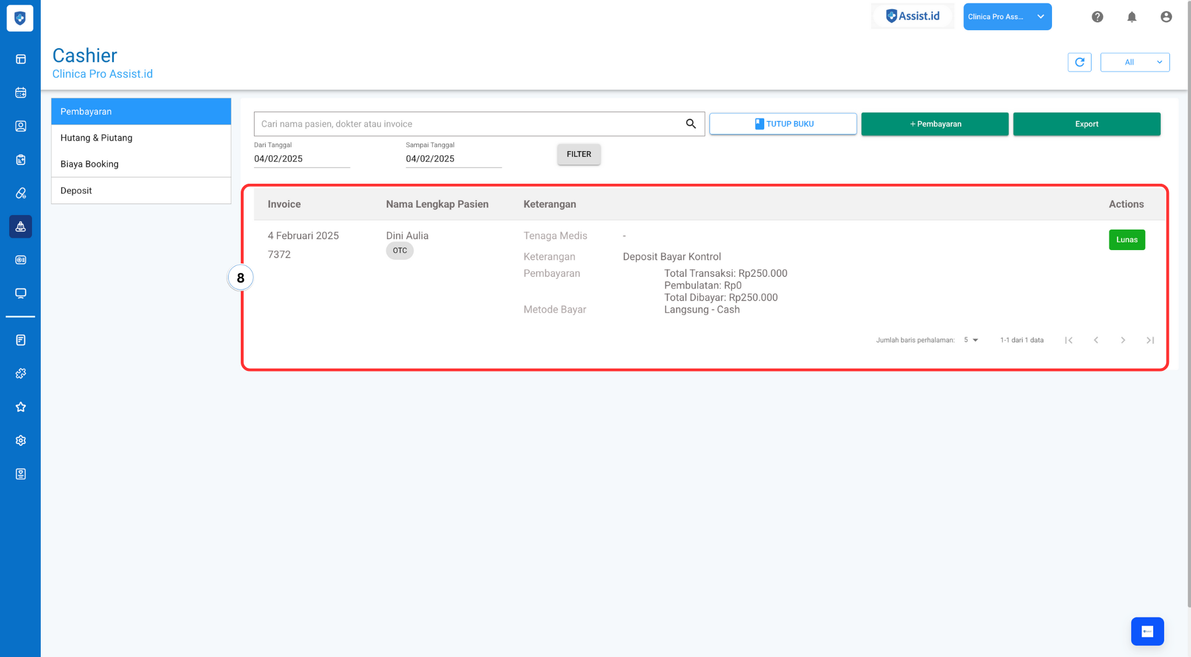Click the refresh icon button
Screen dimensions: 1191x657
click(x=1079, y=62)
